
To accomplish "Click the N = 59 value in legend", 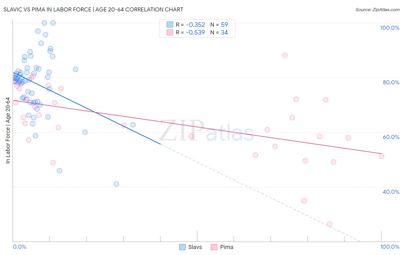I will coord(219,25).
